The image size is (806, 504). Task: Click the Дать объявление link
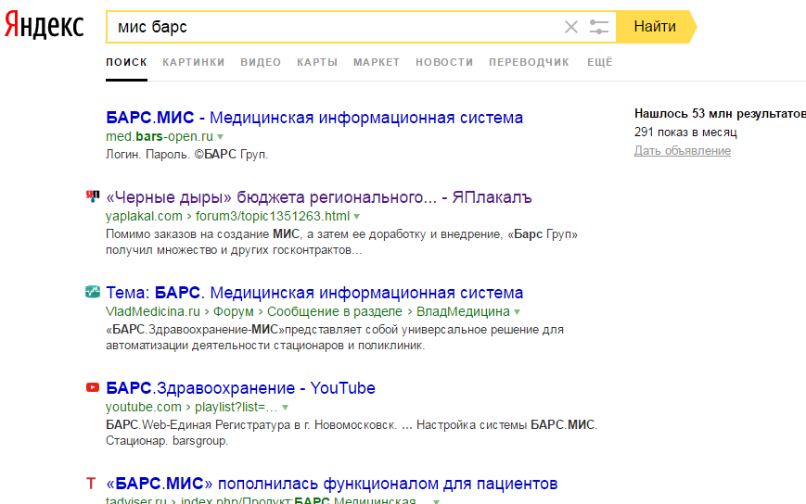(x=682, y=151)
